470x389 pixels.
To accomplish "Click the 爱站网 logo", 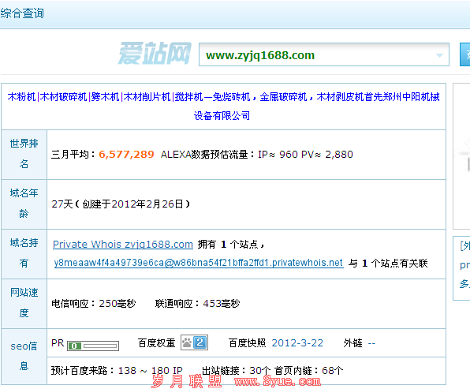I will pyautogui.click(x=155, y=54).
